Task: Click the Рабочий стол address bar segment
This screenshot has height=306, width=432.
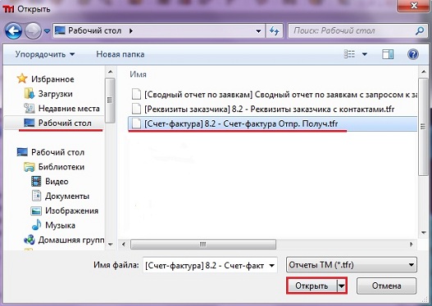Action: (x=95, y=31)
